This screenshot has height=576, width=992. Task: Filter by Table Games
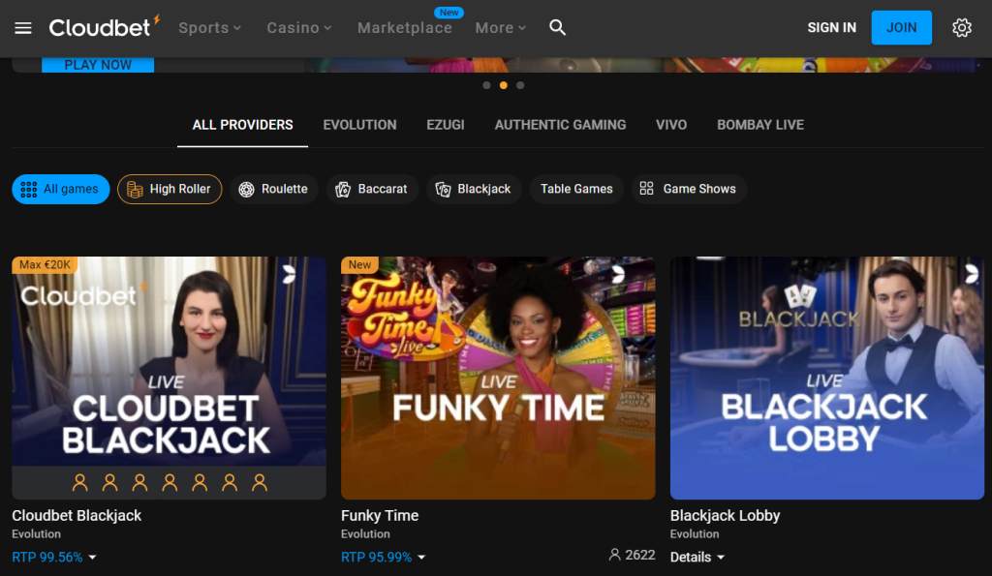(x=576, y=189)
